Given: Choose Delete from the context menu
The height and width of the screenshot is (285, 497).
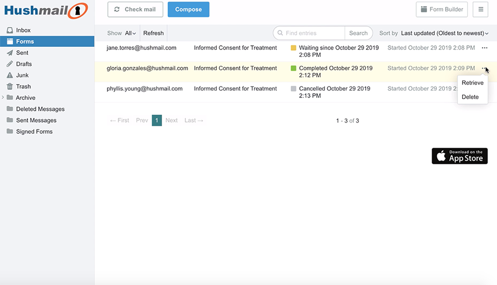Looking at the screenshot, I should coord(470,97).
